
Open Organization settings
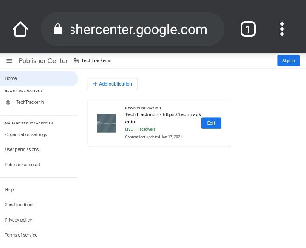(26, 135)
